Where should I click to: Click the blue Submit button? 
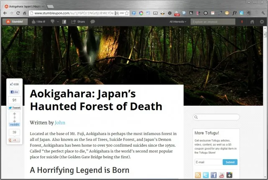pos(230,162)
